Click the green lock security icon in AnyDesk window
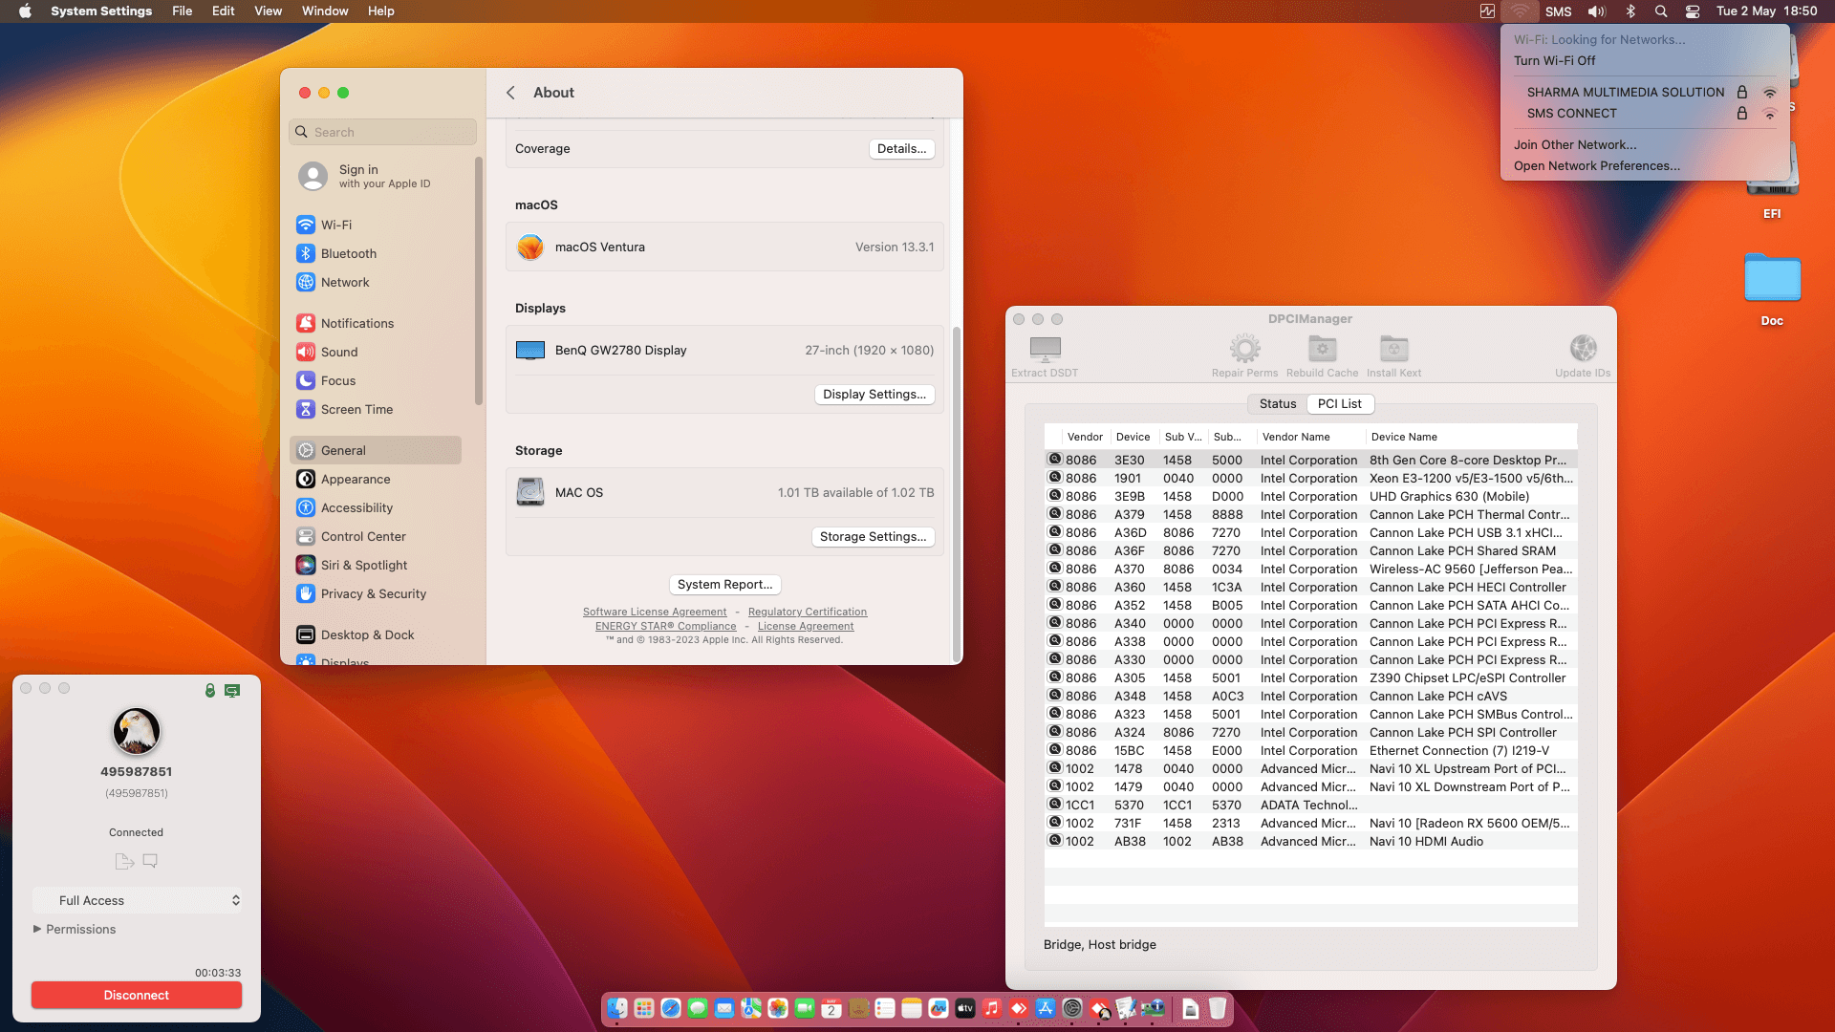 pos(210,690)
